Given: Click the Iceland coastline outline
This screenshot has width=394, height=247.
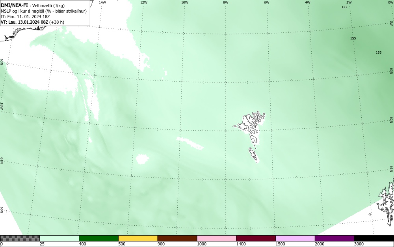Looking at the screenshot, I should pyautogui.click(x=24, y=33).
